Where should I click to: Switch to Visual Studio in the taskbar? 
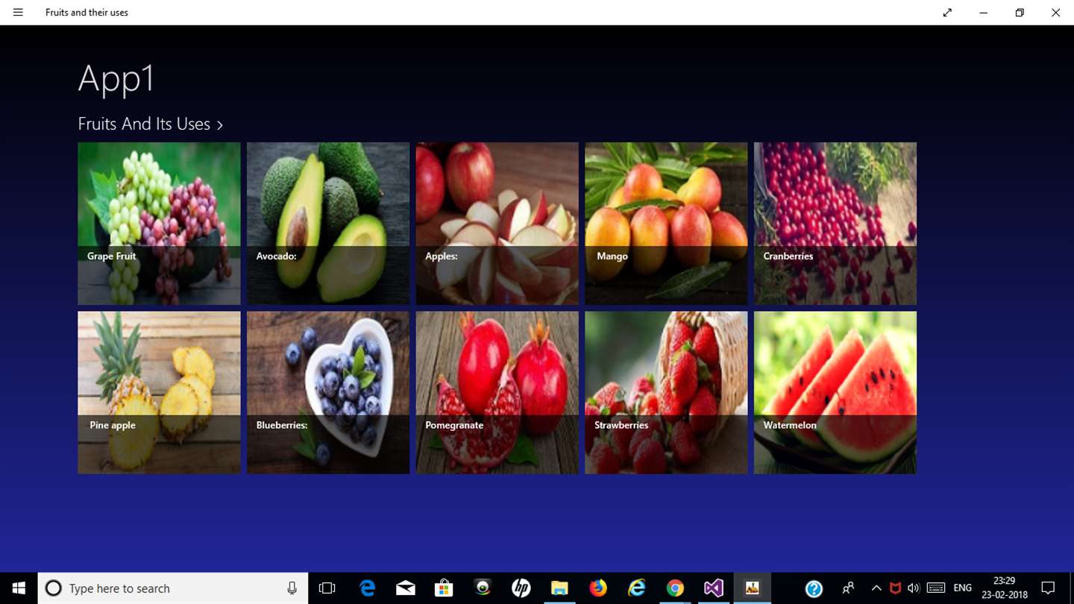click(713, 588)
